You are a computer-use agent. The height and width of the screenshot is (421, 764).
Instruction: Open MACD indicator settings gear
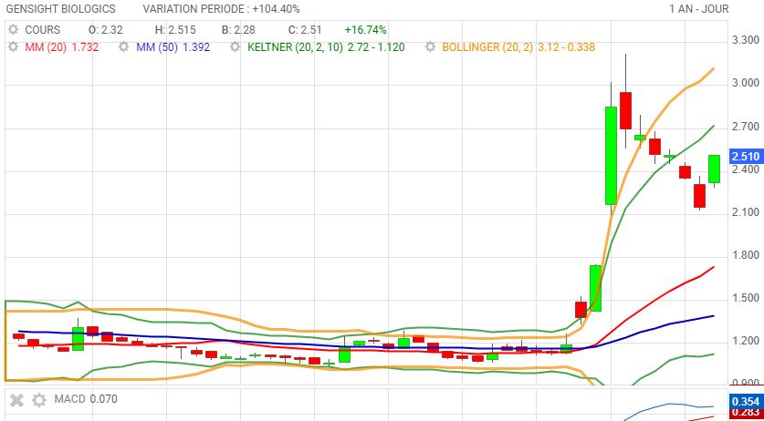39,399
